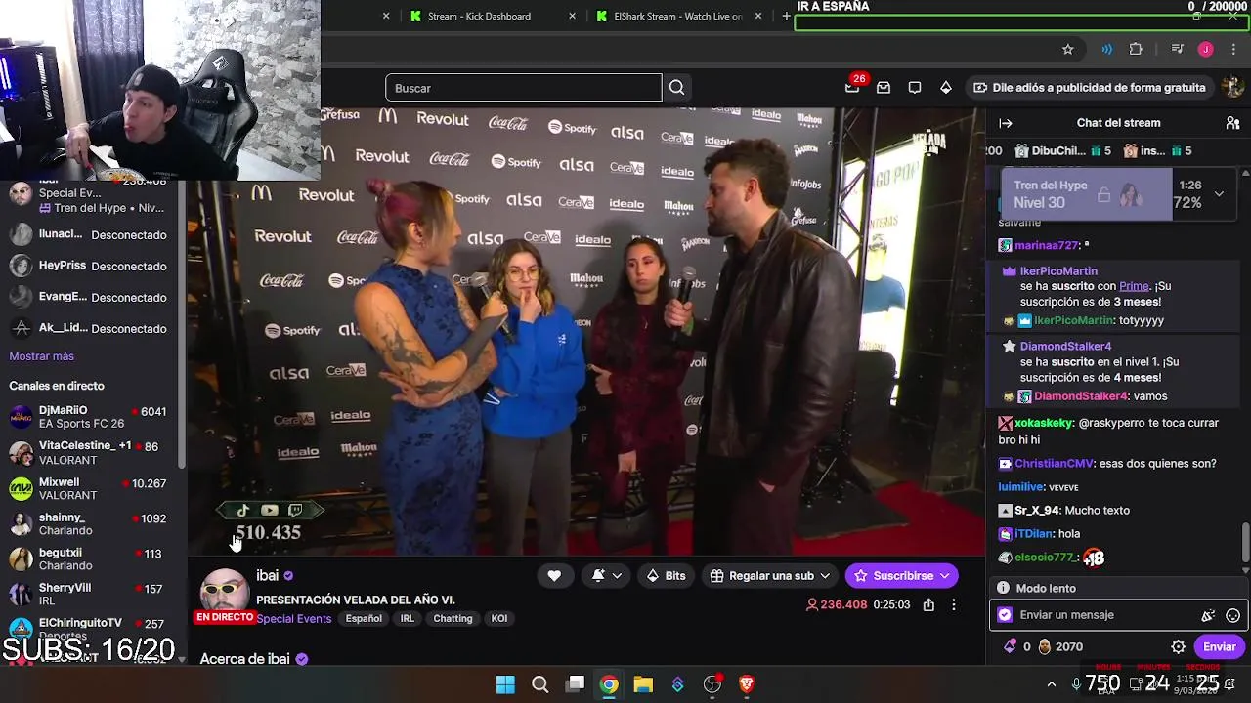Collapse the chat panel with arrow icon
The image size is (1251, 703).
1006,123
